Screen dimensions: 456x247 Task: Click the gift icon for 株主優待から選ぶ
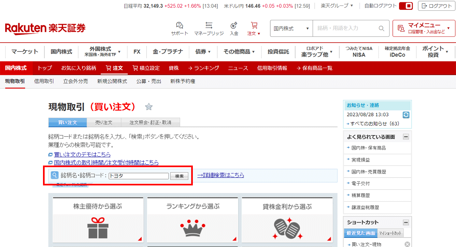point(98,228)
